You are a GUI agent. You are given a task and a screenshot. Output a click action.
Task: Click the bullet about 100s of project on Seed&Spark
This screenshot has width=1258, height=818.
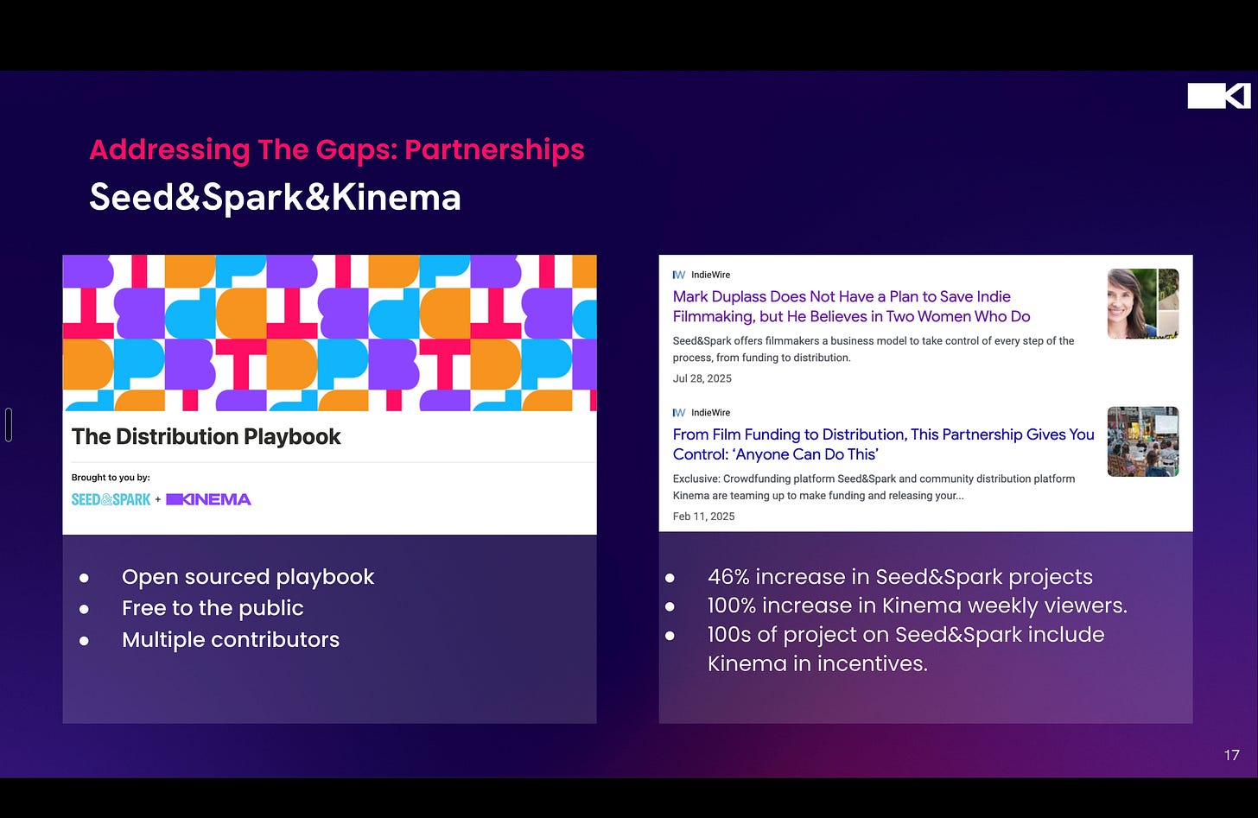click(906, 649)
